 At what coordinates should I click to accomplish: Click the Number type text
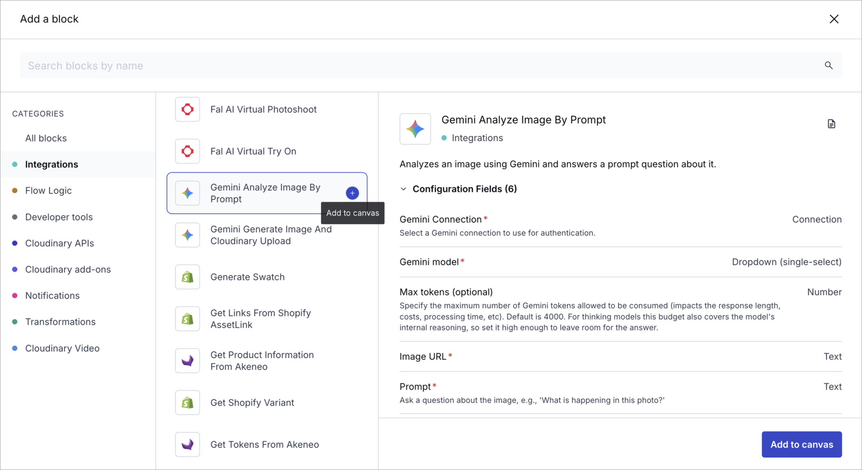pyautogui.click(x=824, y=292)
